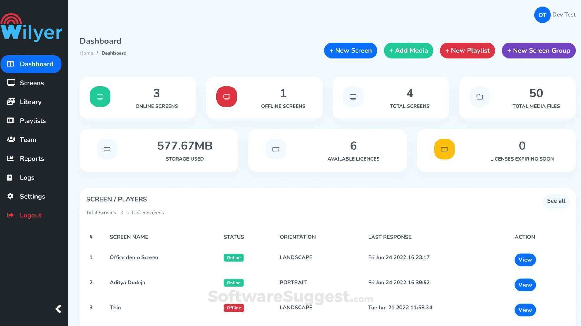The image size is (581, 326).
Task: Click the green Online Screens status card icon
Action: [100, 97]
